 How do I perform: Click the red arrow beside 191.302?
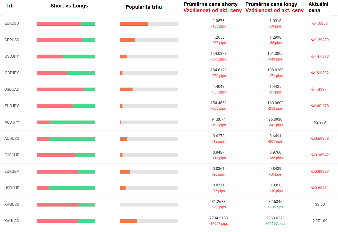point(313,73)
